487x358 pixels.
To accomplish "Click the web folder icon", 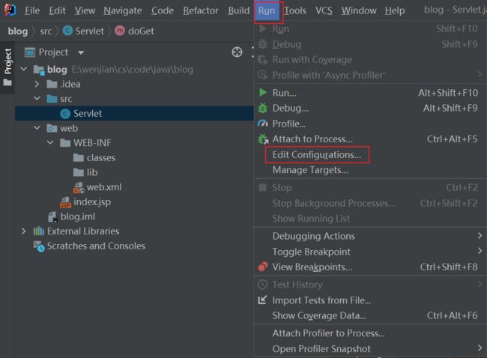I will [52, 128].
